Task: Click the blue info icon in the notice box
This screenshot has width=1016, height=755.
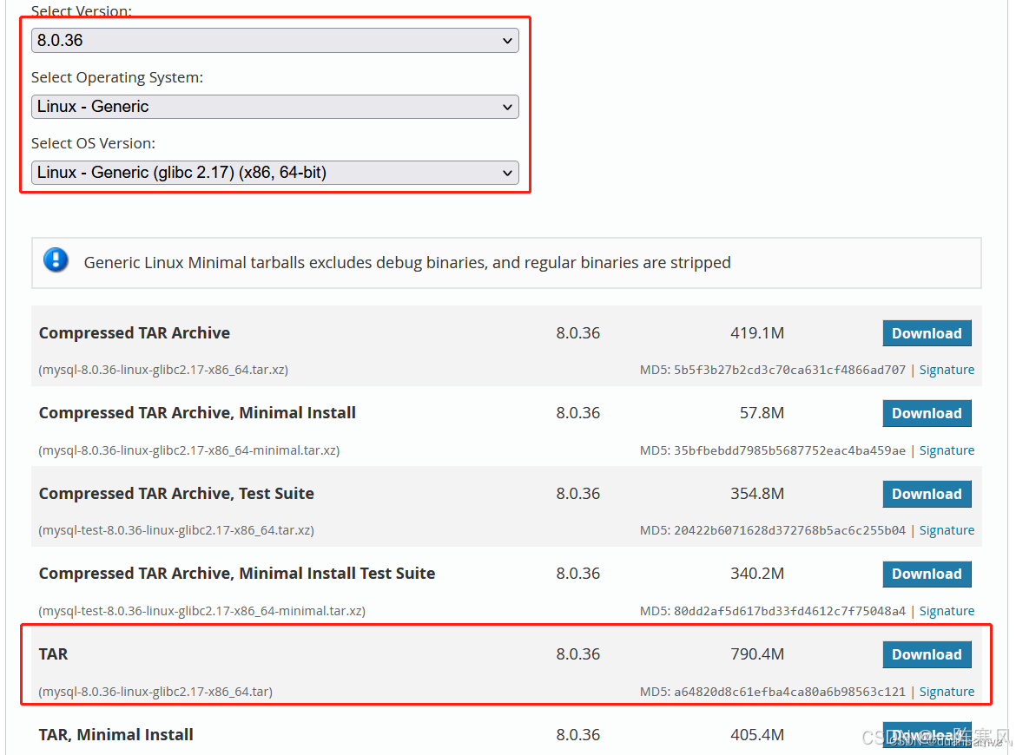Action: 56,260
